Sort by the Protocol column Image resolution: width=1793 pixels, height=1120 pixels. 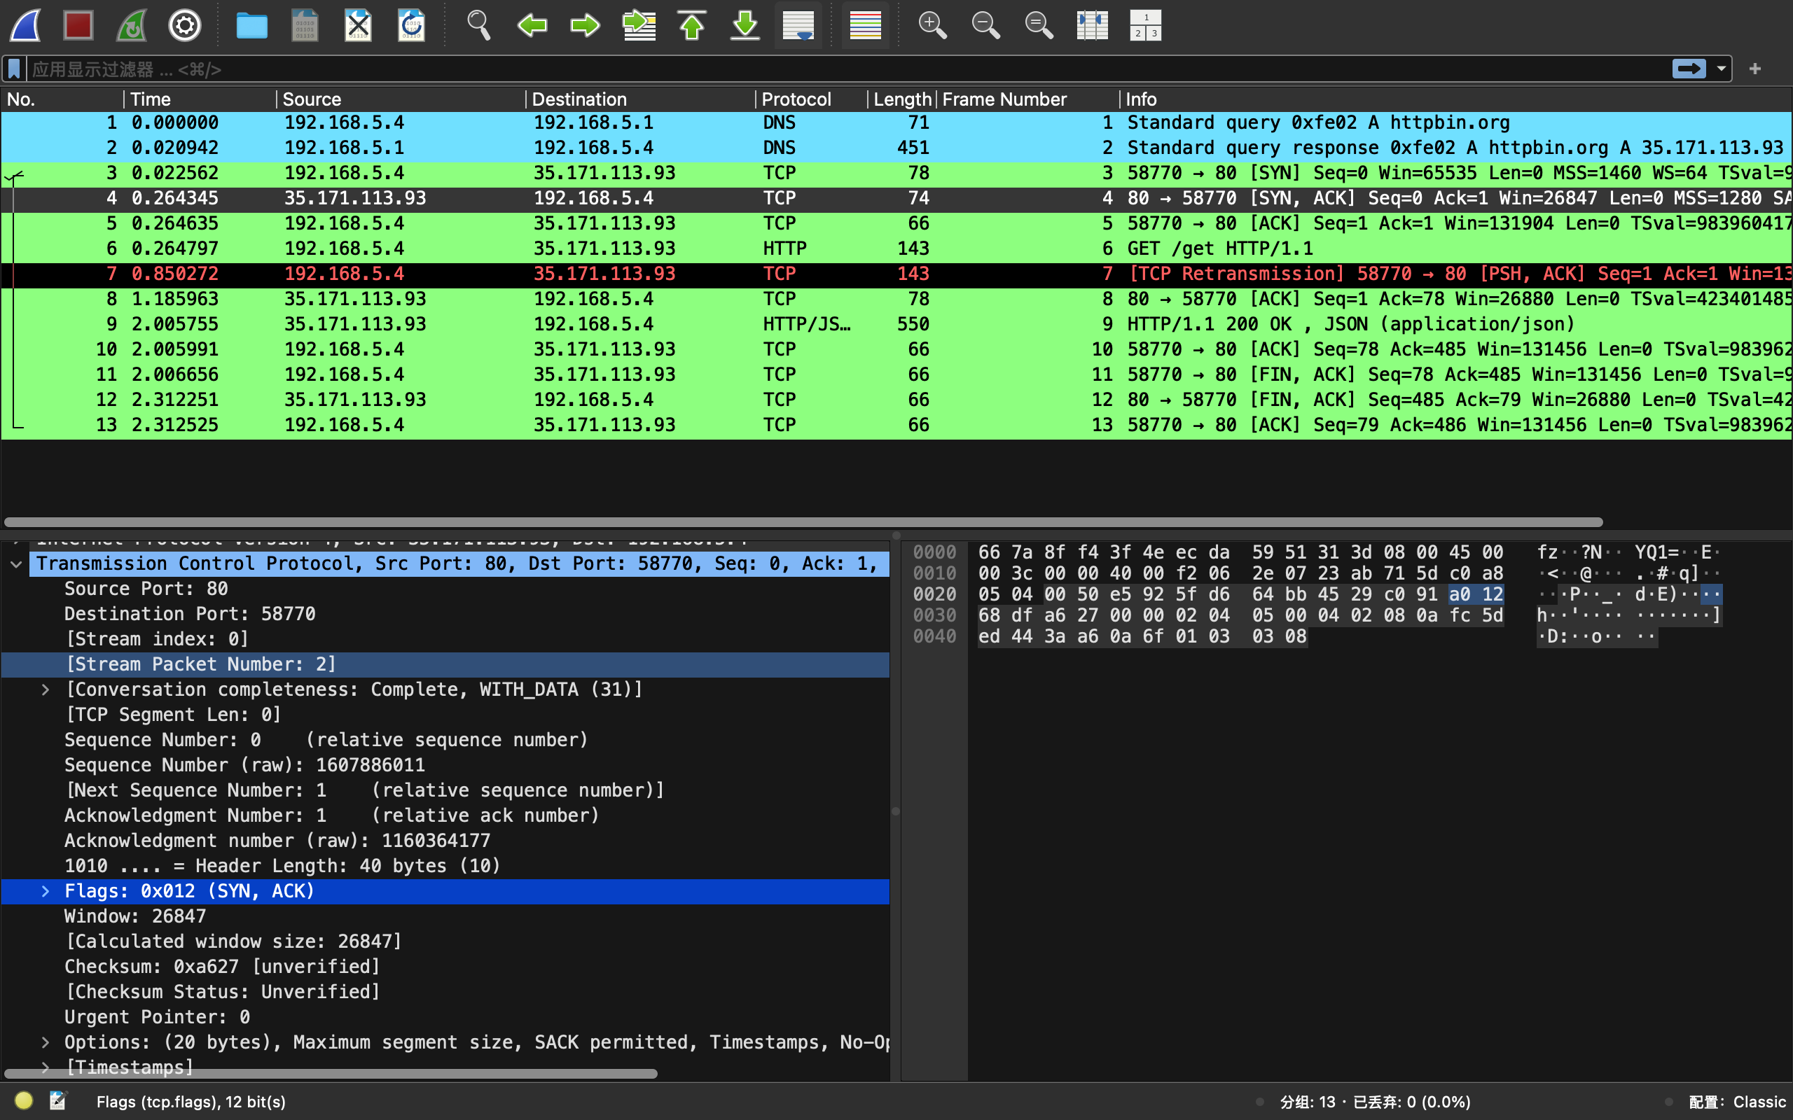click(x=811, y=99)
